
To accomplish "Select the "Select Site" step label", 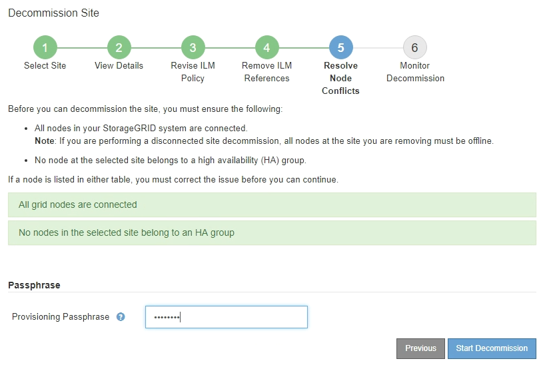I will (x=45, y=66).
